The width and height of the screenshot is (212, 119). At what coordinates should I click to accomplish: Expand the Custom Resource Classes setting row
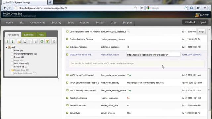click(x=67, y=39)
